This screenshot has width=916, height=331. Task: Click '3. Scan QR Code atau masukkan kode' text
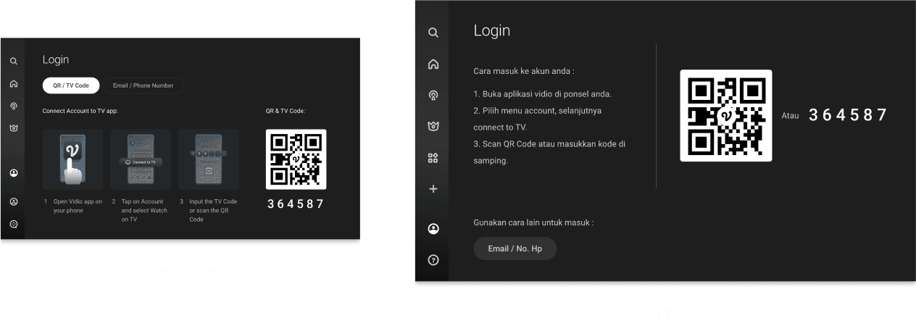[549, 152]
